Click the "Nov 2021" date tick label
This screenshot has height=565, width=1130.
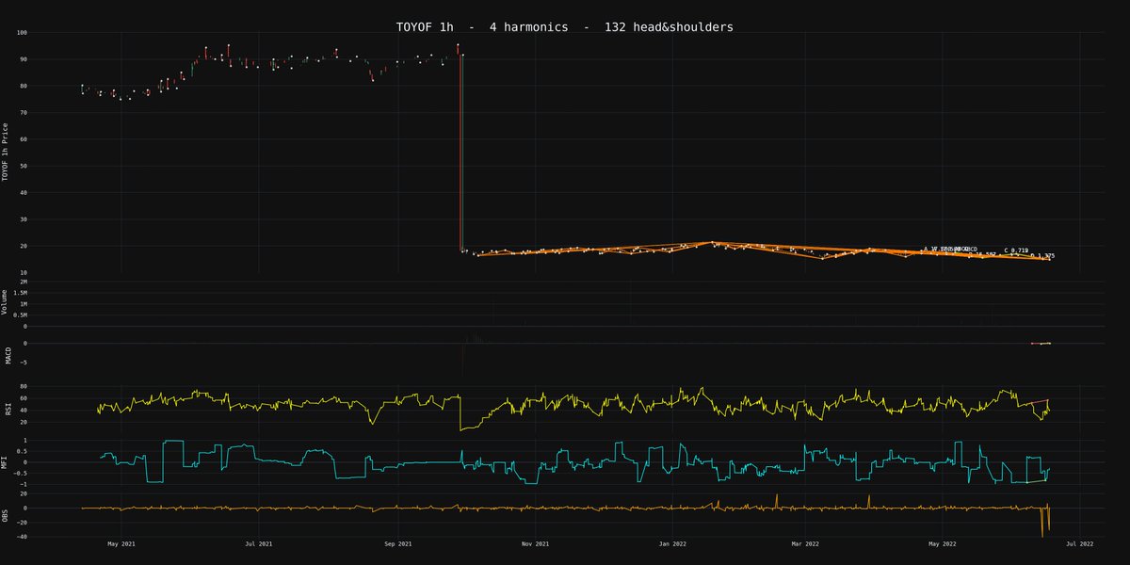pyautogui.click(x=535, y=544)
